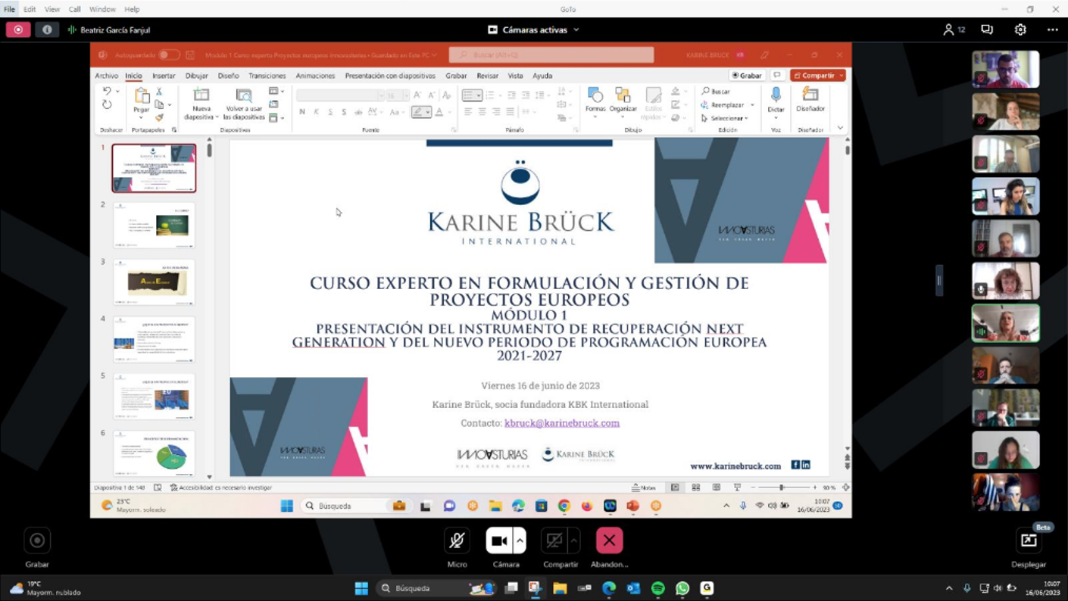Select the green-bordered active speaker thumbnail

tap(1005, 323)
